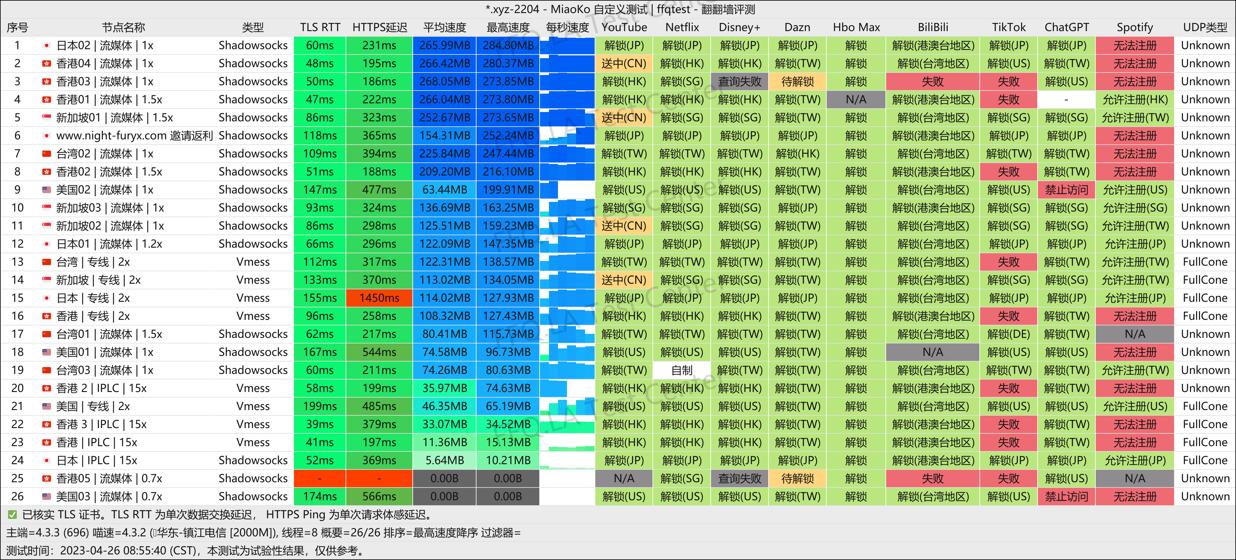
Task: Click the flag beside www.night-furyx.com row
Action: (x=47, y=136)
